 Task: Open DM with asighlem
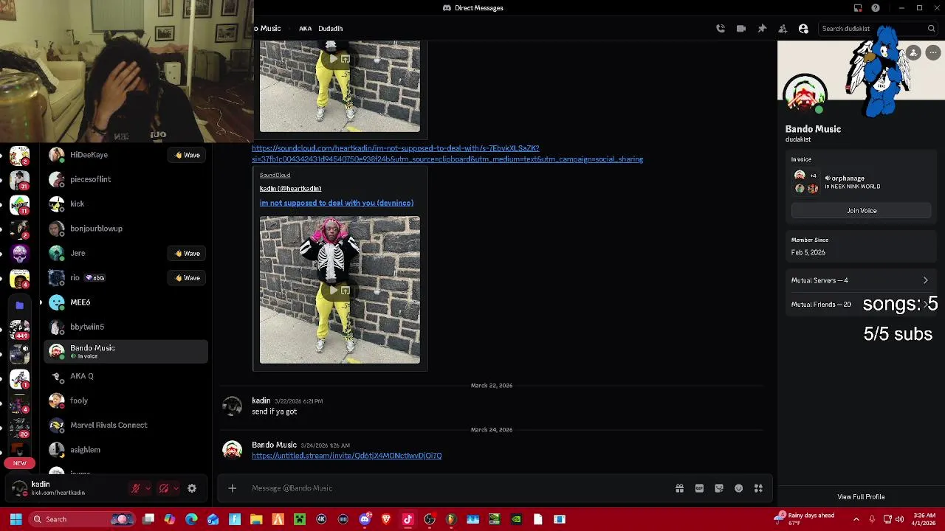click(126, 450)
